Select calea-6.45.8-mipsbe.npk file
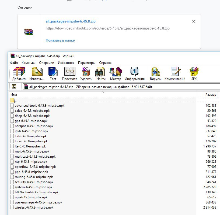Viewport: 220px width, 215px height. (x=32, y=111)
